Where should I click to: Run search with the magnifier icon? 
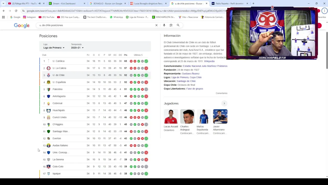click(x=178, y=25)
